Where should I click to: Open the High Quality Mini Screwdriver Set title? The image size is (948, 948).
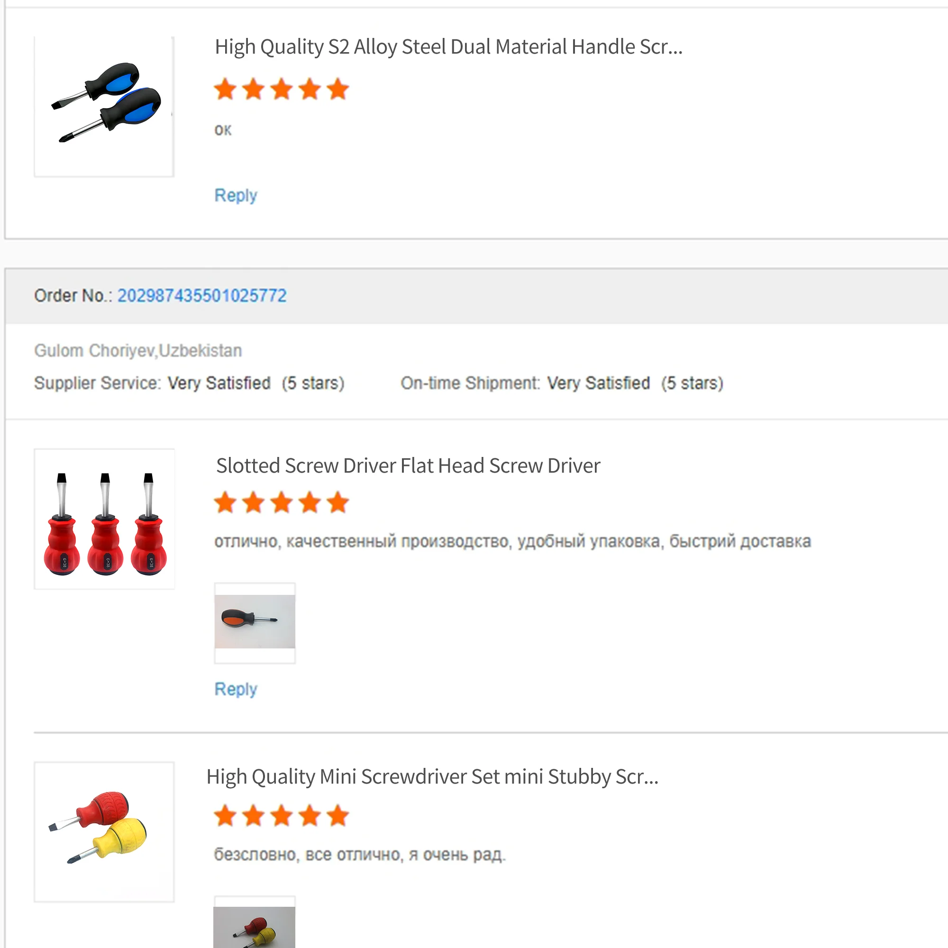pos(432,777)
